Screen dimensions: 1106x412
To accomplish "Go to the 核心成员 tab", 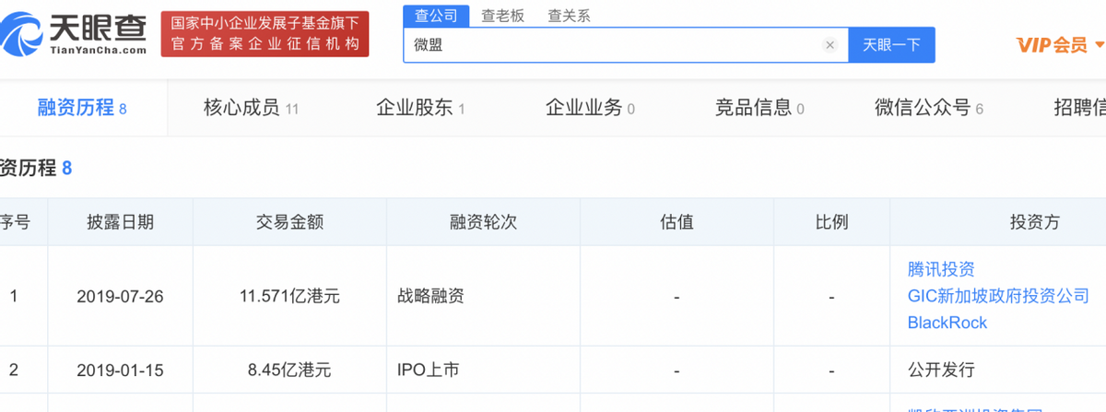I will coord(251,109).
